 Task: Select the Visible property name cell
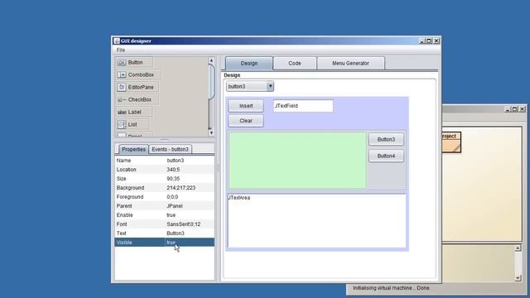(140, 243)
